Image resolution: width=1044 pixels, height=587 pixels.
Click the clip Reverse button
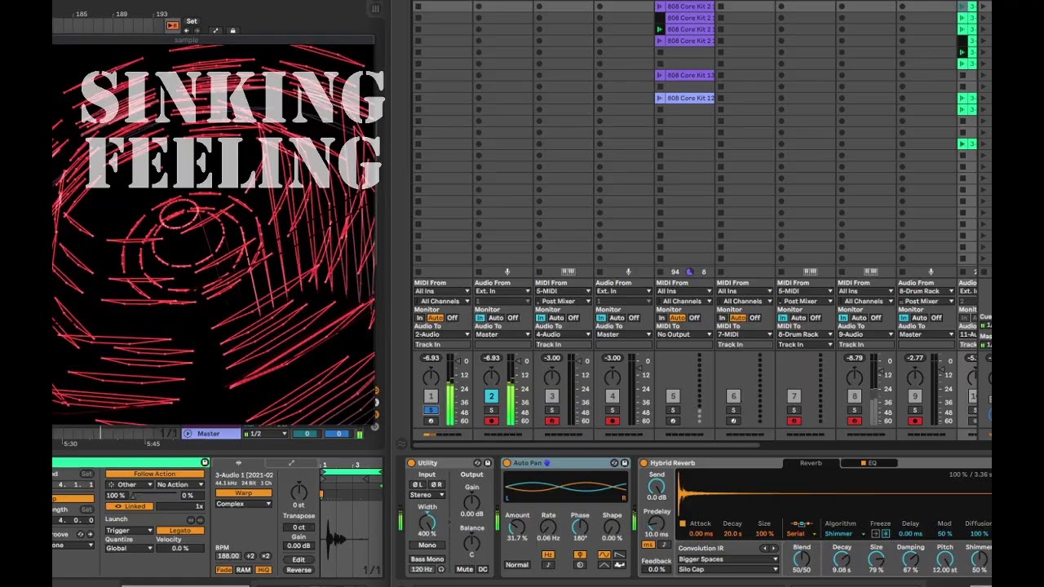299,570
